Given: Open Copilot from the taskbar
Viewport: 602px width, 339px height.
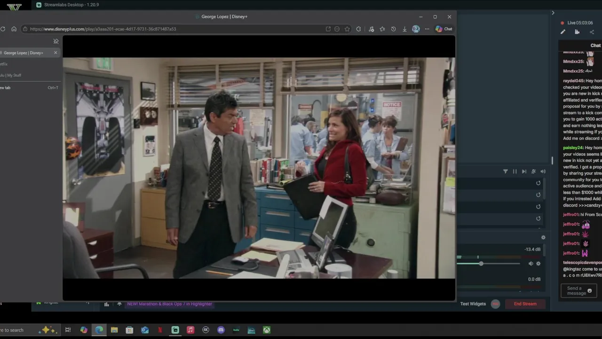Looking at the screenshot, I should (84, 330).
